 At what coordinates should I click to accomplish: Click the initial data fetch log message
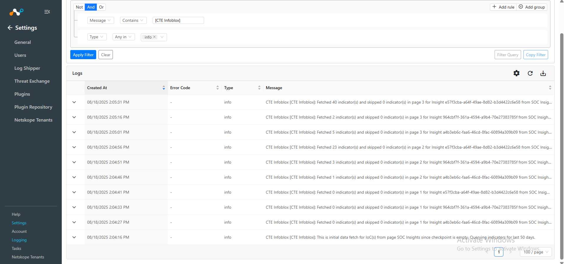[x=401, y=237]
